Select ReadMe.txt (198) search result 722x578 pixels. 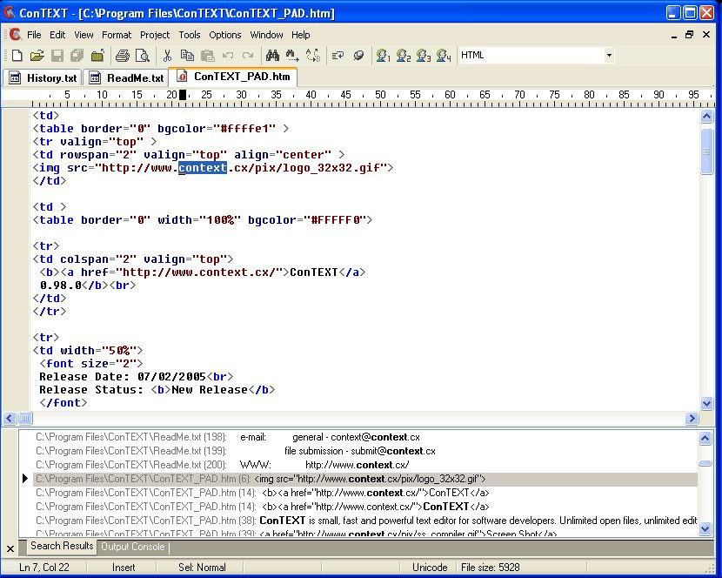[x=365, y=437]
